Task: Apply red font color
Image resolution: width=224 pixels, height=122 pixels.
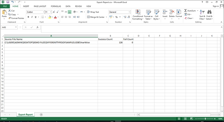Action: (x=55, y=17)
